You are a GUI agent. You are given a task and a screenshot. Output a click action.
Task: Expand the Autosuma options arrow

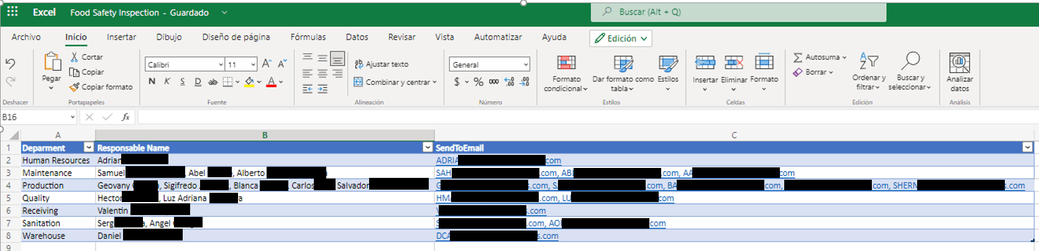tap(844, 57)
